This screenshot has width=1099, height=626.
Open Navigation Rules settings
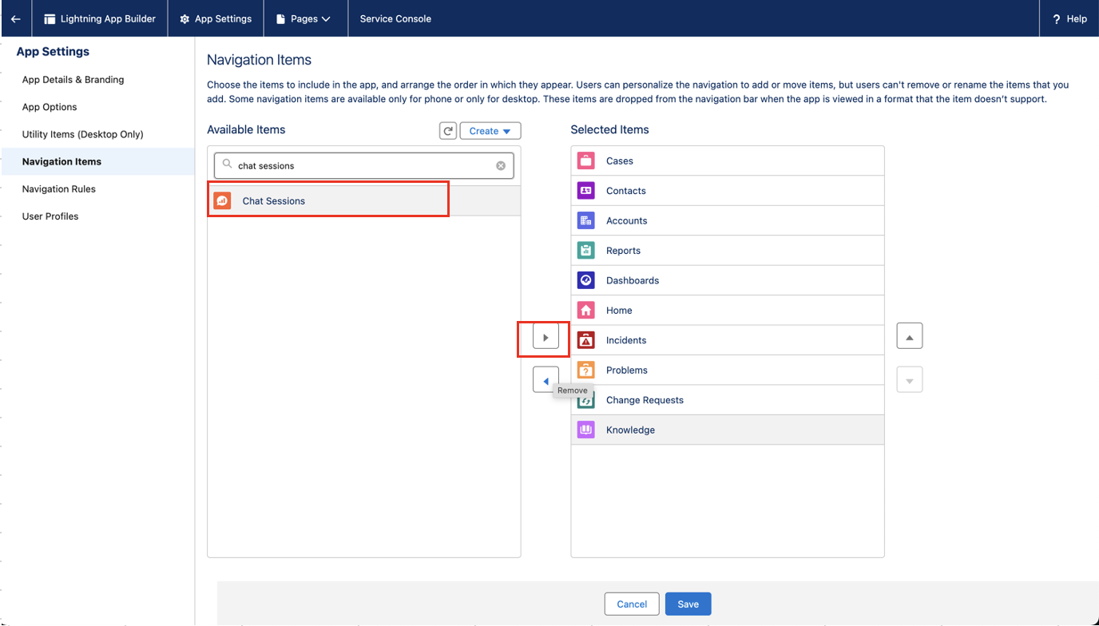click(x=59, y=189)
